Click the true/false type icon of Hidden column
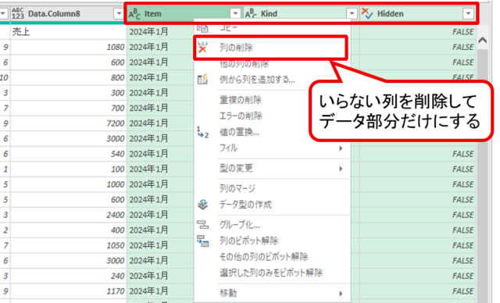 367,14
